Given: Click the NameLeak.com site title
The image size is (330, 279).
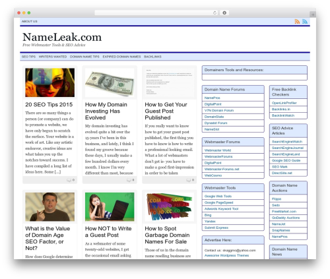Looking at the screenshot, I should [x=62, y=37].
